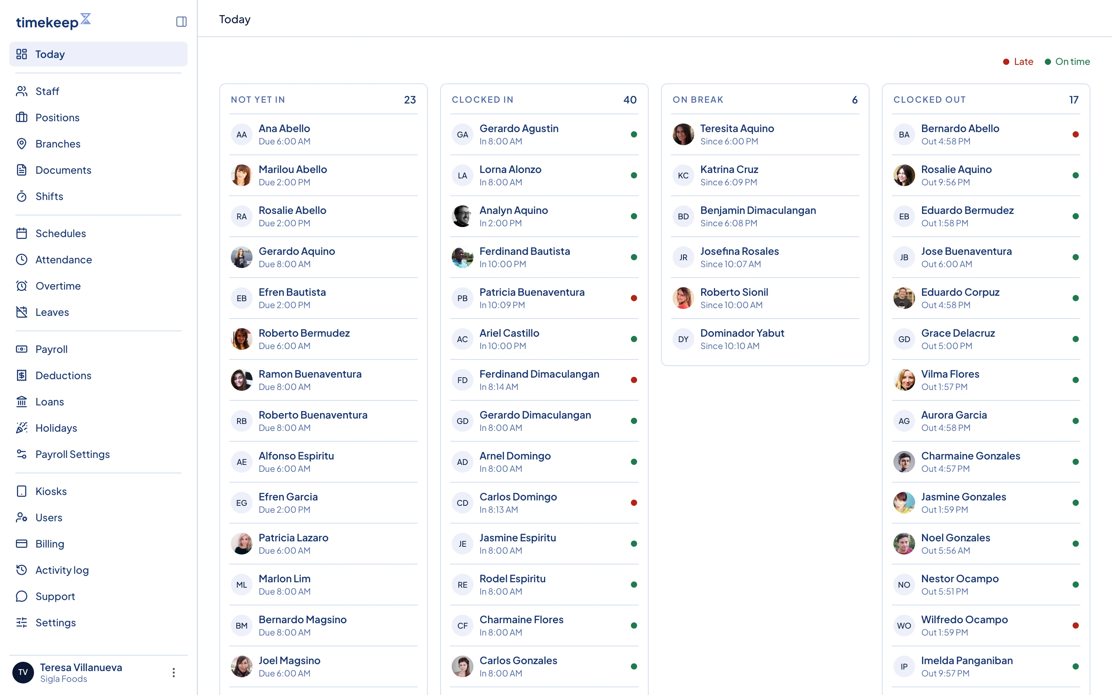Open Documents file icon

pos(22,170)
